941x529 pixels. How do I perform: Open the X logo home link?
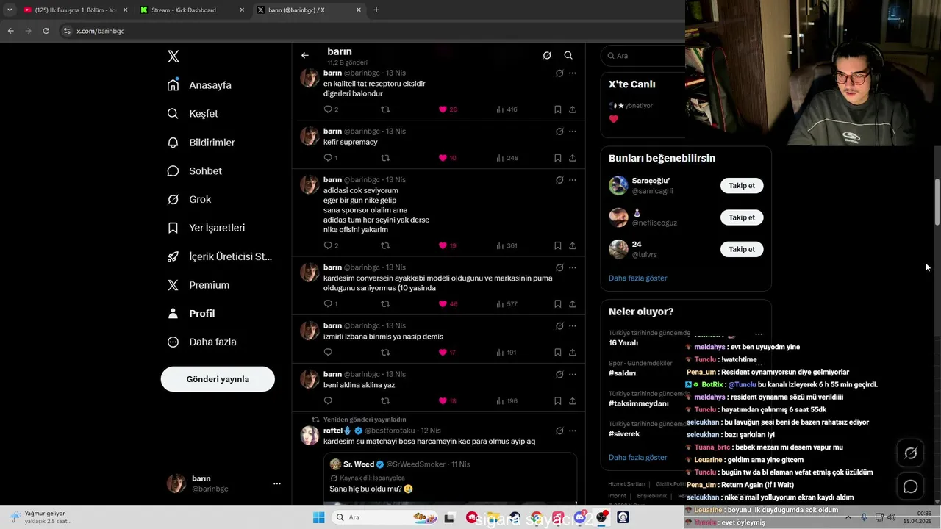click(x=173, y=57)
